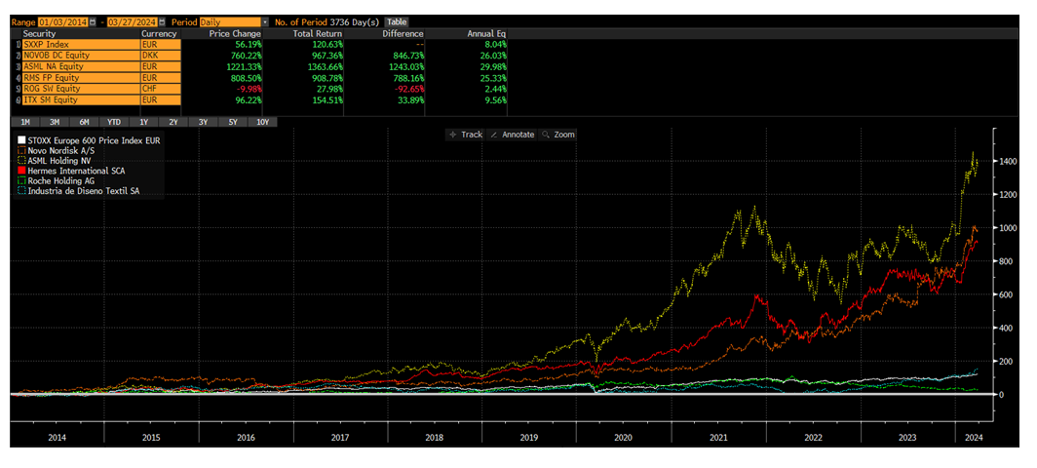
Task: Select the SXXP Index security field
Action: (80, 45)
